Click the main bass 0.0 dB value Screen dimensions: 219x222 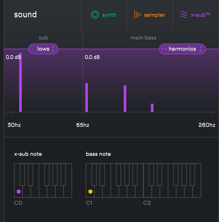[92, 57]
